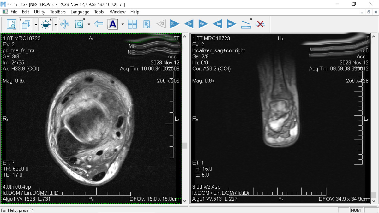The image size is (379, 213).
Task: Select the window/level brightness tool
Action: click(x=46, y=24)
